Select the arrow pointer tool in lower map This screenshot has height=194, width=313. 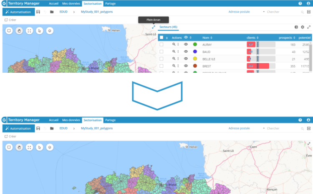(x=39, y=147)
